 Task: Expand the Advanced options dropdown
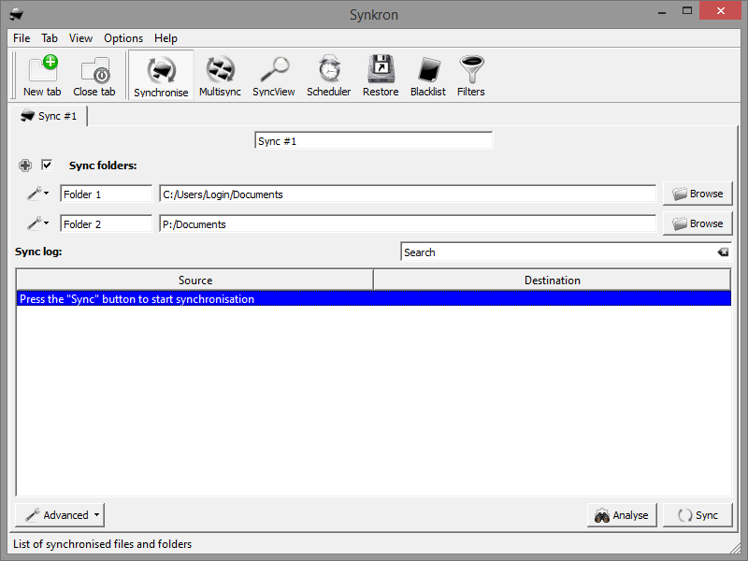click(x=60, y=515)
